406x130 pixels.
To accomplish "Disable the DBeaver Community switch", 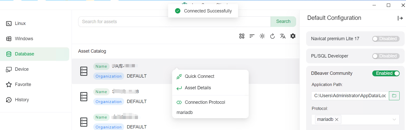I will click(x=386, y=73).
